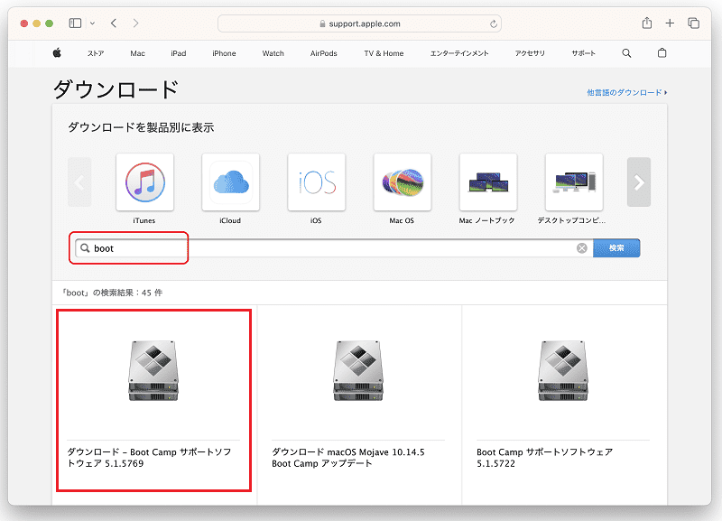Viewport: 722px width, 521px height.
Task: Click the Mac ノートブック label
Action: [x=486, y=220]
